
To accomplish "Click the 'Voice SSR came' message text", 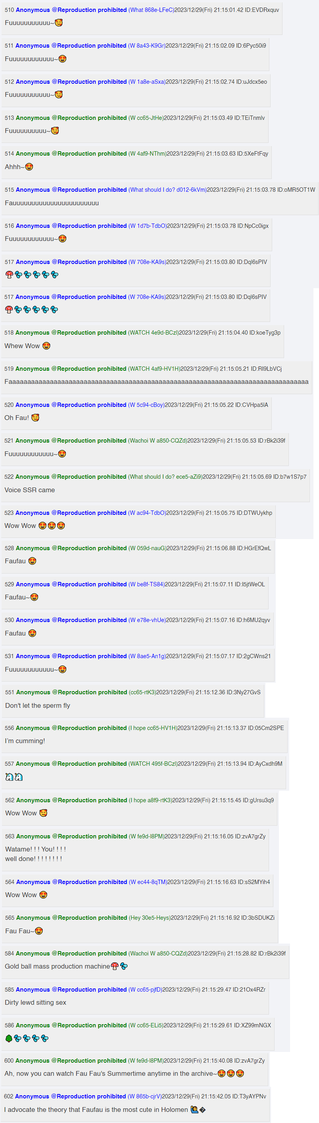I will pos(30,490).
